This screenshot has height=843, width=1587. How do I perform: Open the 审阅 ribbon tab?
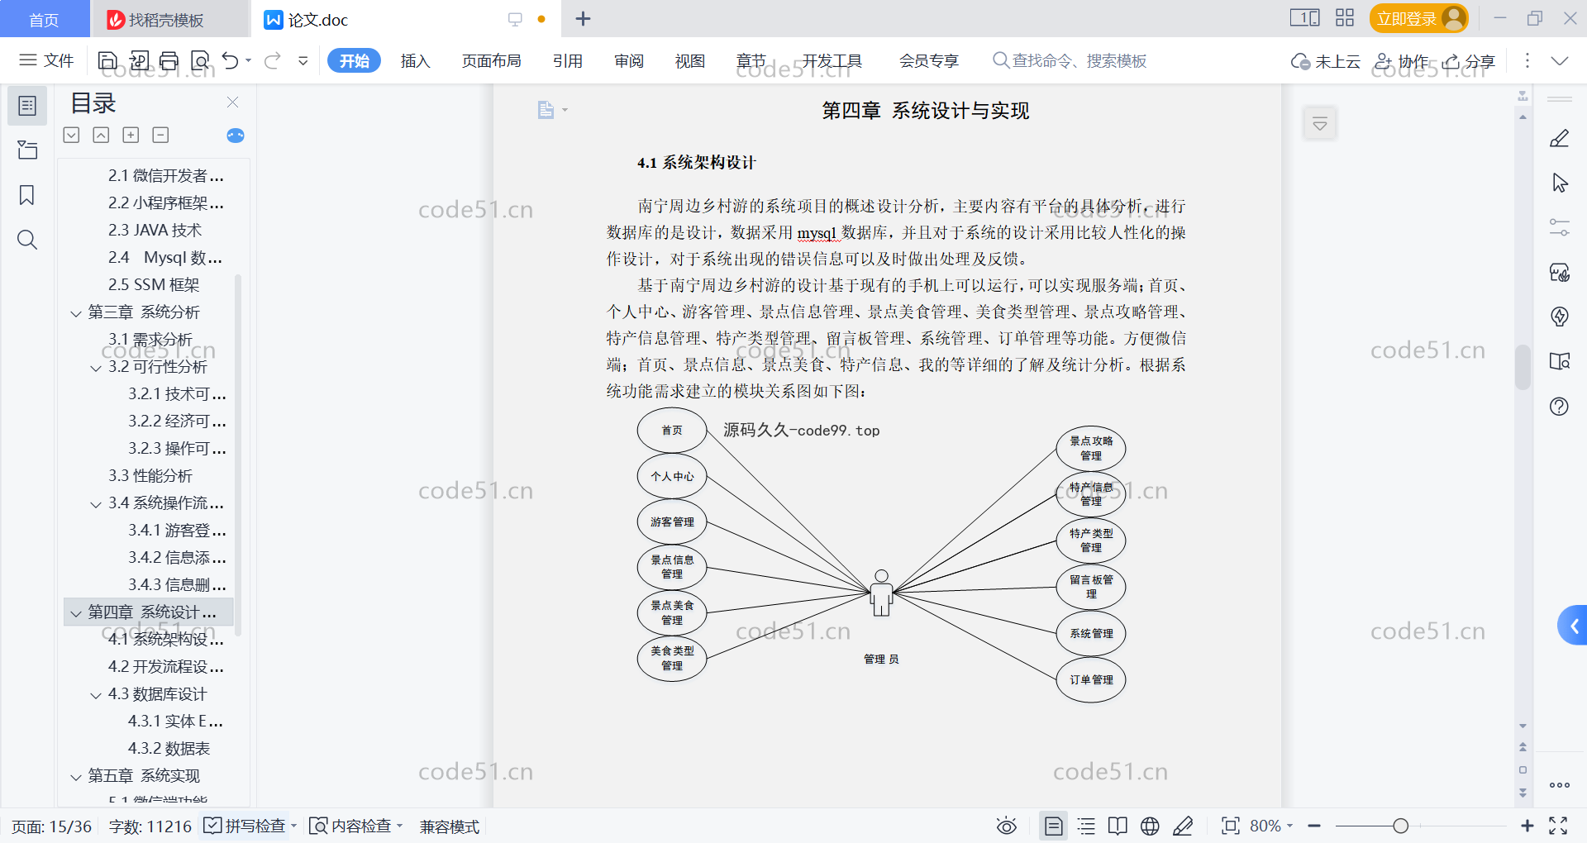629,60
